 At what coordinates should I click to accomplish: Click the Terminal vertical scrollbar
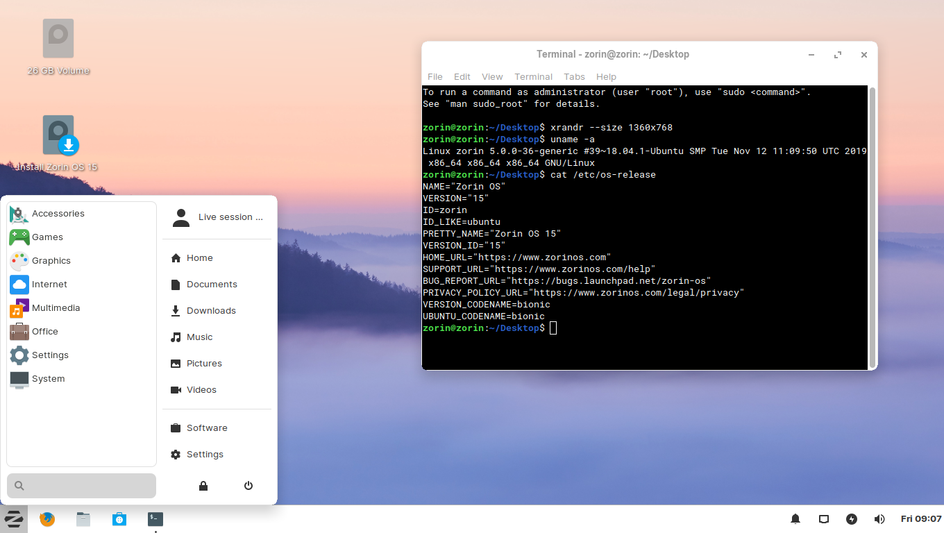(873, 227)
